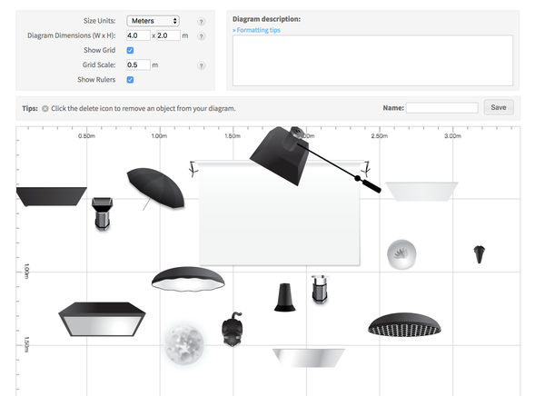Disable the Show Rulers checkbox
545x396 pixels.
pyautogui.click(x=130, y=80)
